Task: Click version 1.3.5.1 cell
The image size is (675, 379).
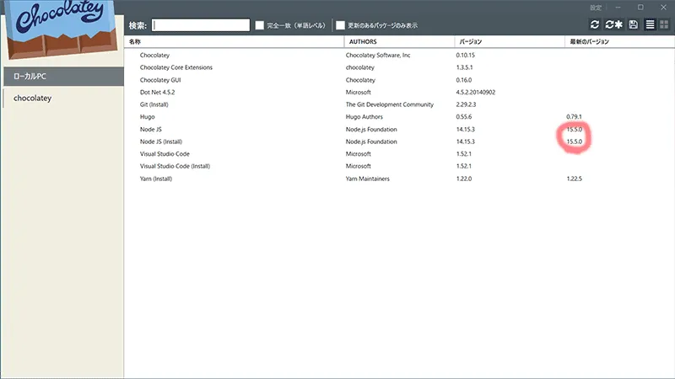Action: tap(464, 67)
